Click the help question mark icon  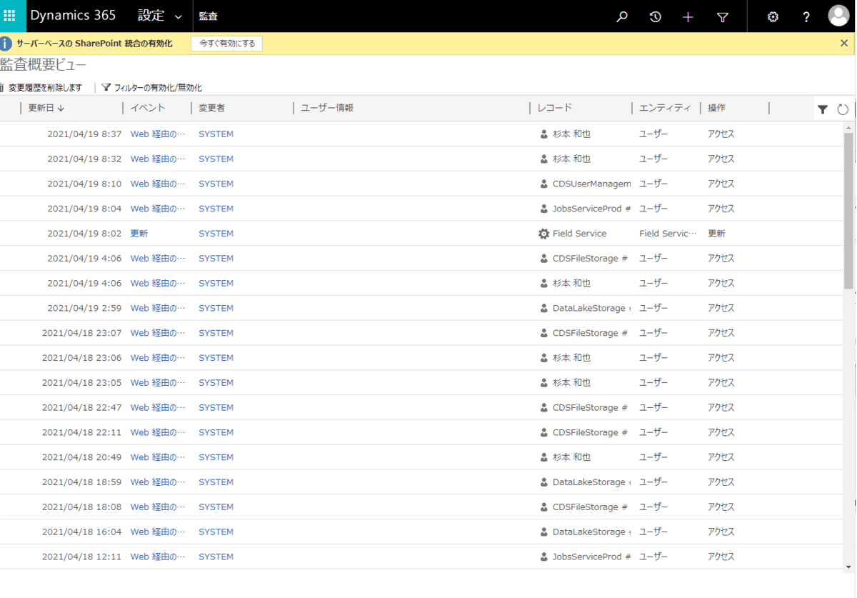pos(806,17)
